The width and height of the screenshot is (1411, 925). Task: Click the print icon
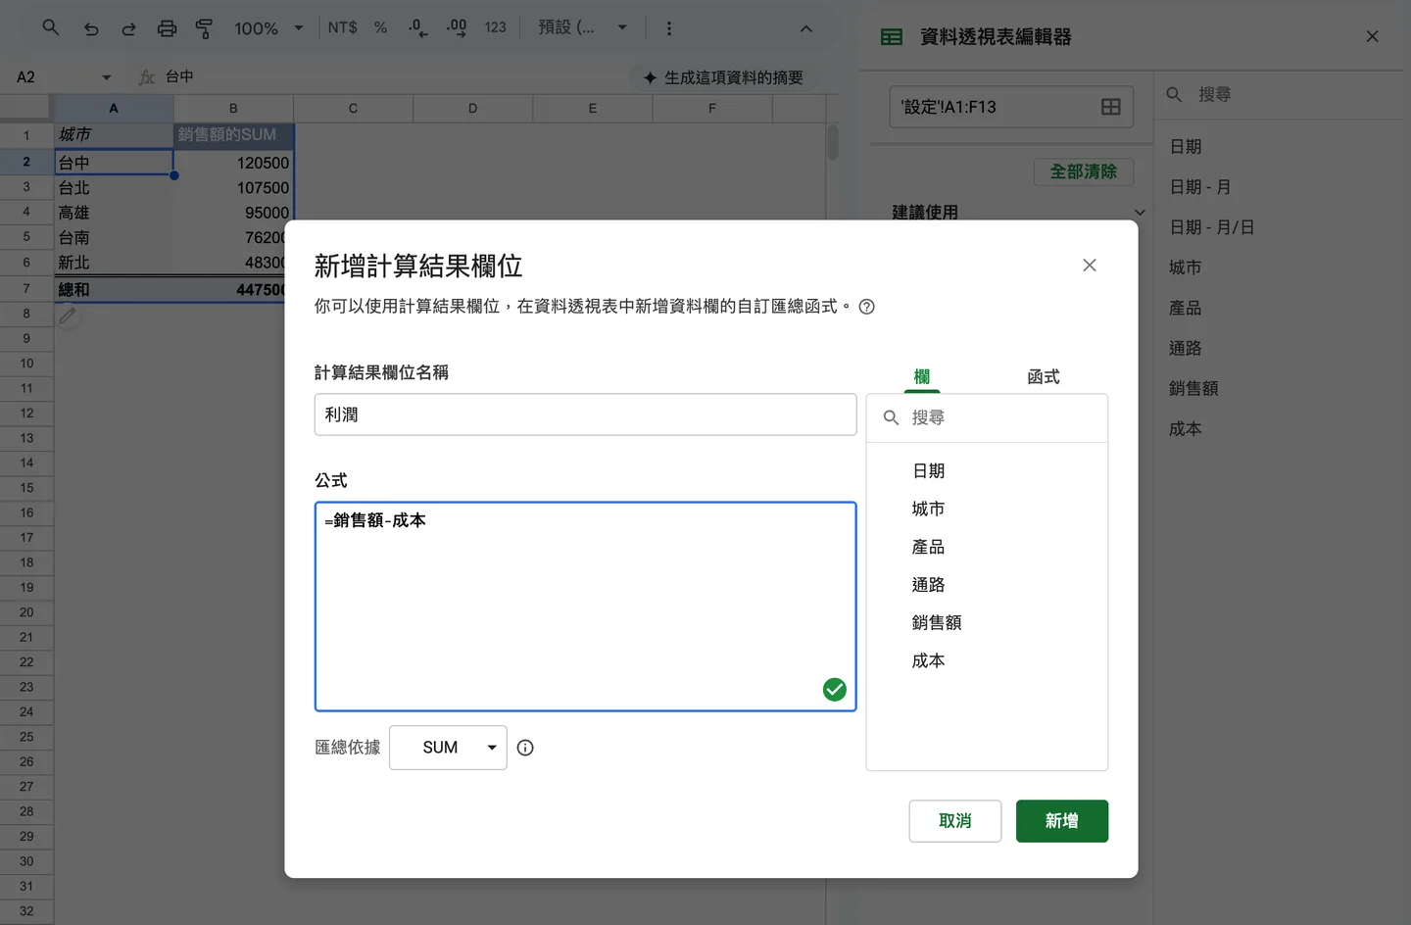[x=168, y=28]
